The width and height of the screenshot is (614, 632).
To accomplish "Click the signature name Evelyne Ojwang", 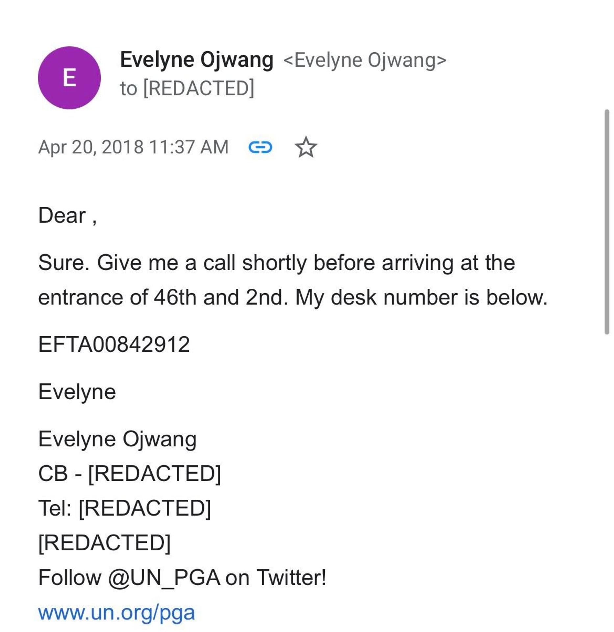I will click(117, 439).
